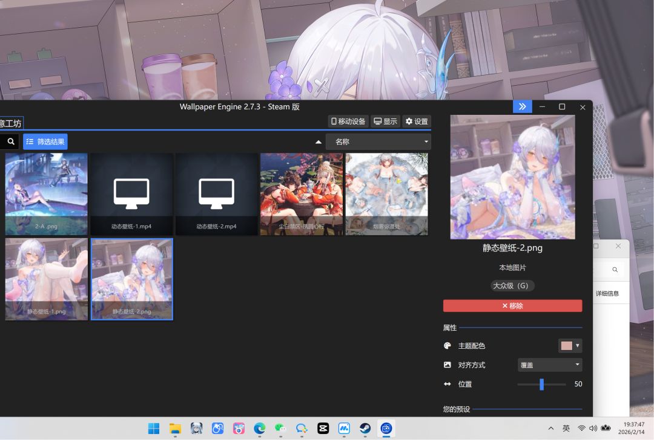
Task: Open the blue M-logo taskbar app
Action: pyautogui.click(x=344, y=429)
